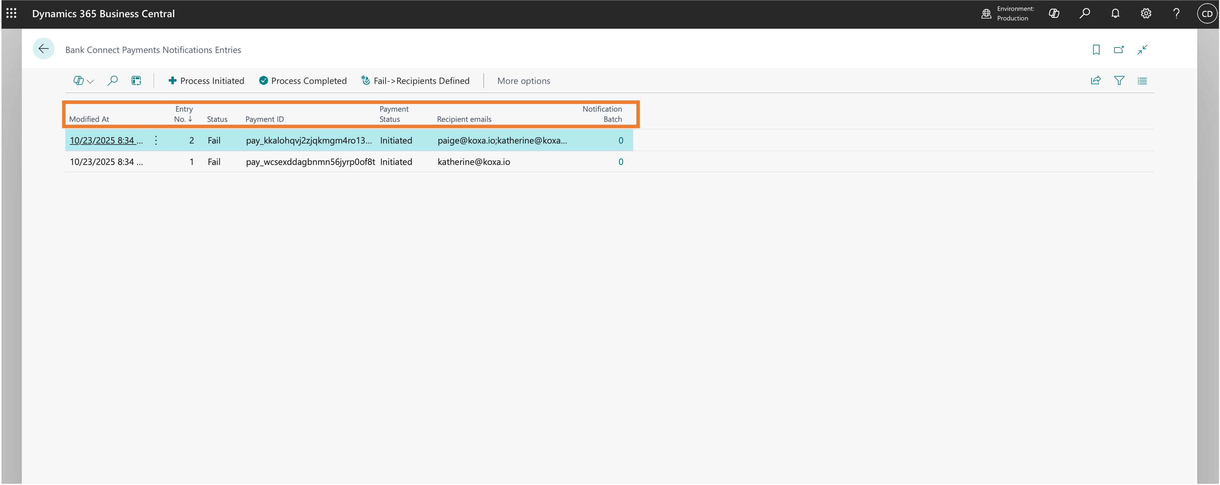Screen dimensions: 1220x485
Task: Open the help question mark
Action: click(x=1176, y=14)
